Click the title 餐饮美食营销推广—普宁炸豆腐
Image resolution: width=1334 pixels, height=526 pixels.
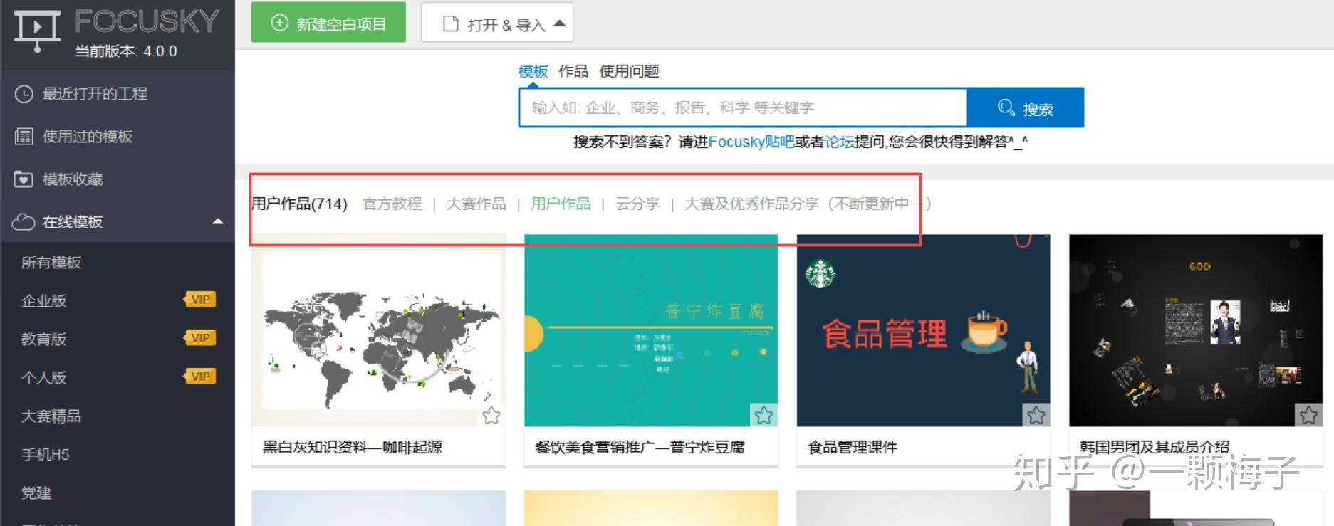tap(640, 447)
